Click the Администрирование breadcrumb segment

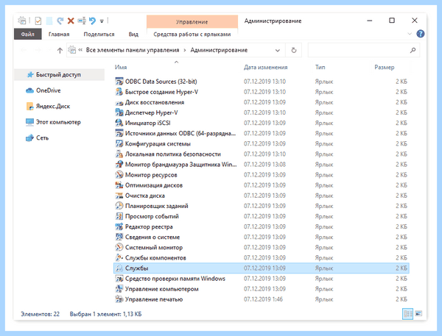(x=219, y=50)
